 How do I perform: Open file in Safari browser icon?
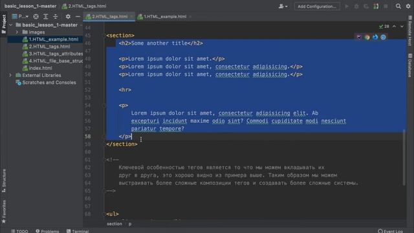pos(383,38)
